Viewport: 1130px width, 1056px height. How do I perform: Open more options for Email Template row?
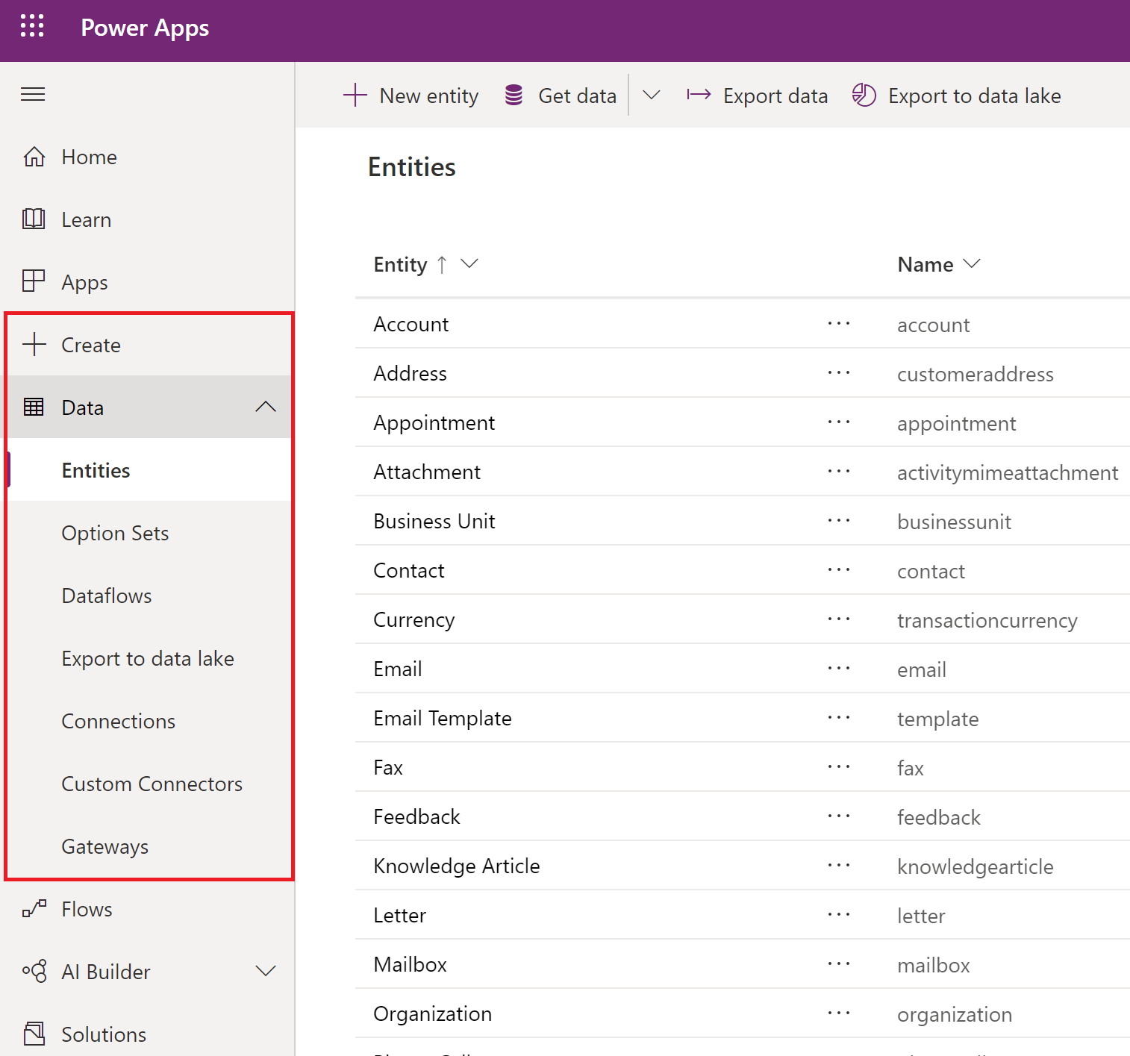[839, 718]
